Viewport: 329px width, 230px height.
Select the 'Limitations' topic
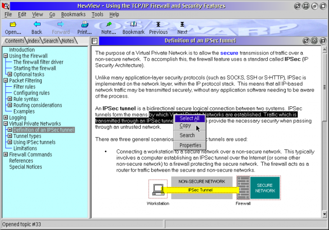[25, 148]
